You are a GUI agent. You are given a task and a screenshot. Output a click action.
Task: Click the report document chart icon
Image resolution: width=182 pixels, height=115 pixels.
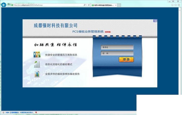37,74
